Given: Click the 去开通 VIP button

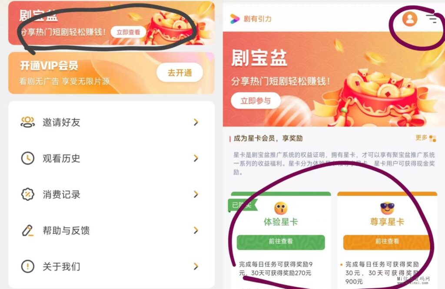Looking at the screenshot, I should (x=179, y=72).
